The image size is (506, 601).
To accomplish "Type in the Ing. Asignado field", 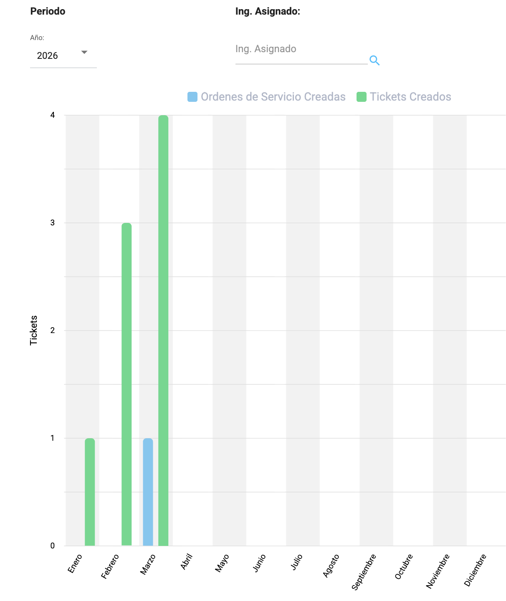I will coord(301,49).
